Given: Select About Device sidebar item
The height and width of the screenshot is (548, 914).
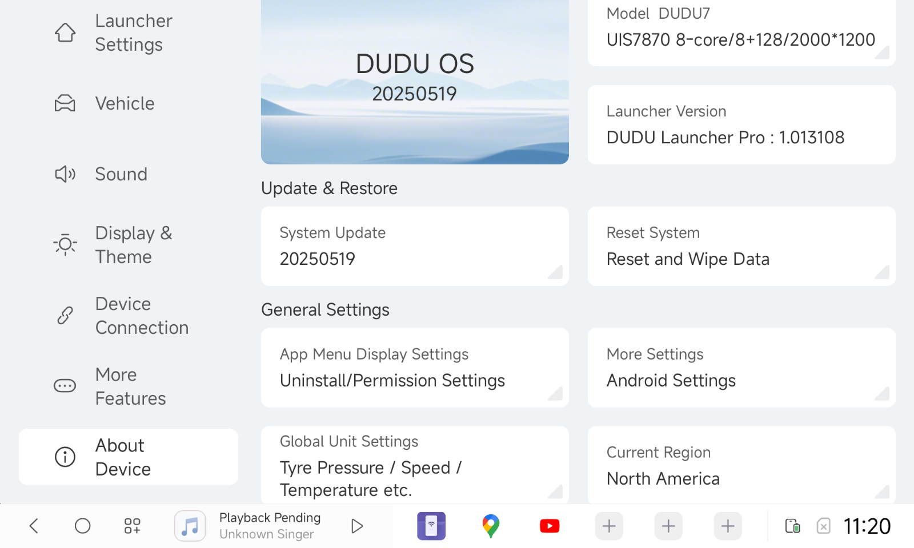Looking at the screenshot, I should (x=129, y=457).
